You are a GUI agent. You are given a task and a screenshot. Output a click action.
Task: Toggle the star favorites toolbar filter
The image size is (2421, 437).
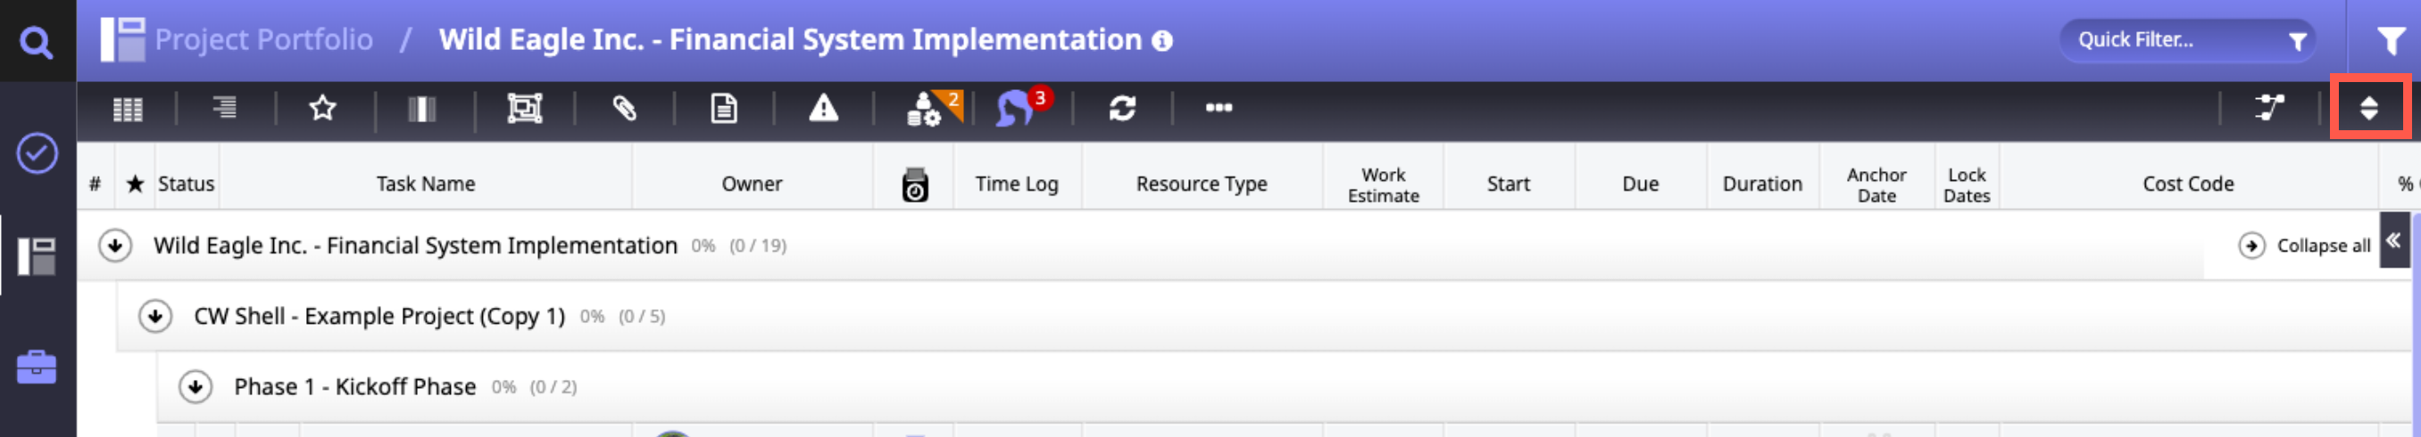click(x=322, y=109)
